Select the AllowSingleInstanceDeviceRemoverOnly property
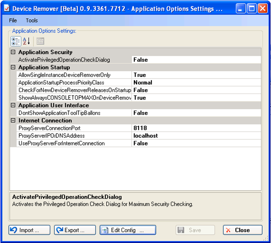Screen dimensions: 271x243 pos(74,75)
